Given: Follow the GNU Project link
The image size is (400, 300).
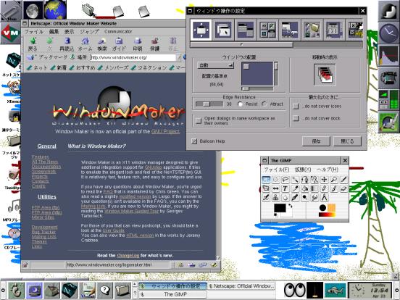Looking at the screenshot, I should coord(165,132).
